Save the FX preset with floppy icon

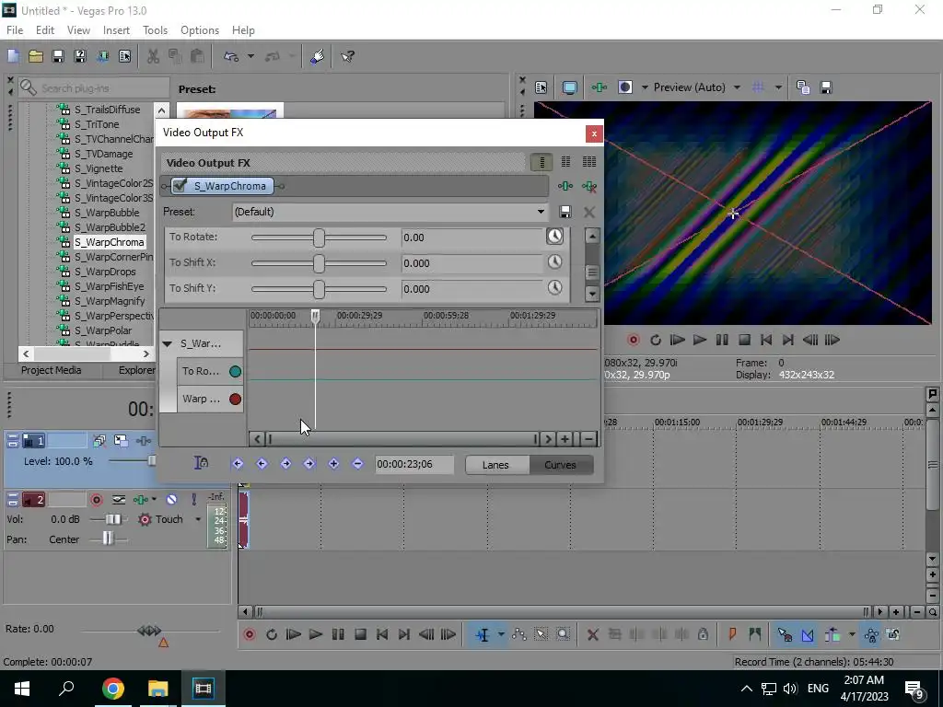pos(565,212)
